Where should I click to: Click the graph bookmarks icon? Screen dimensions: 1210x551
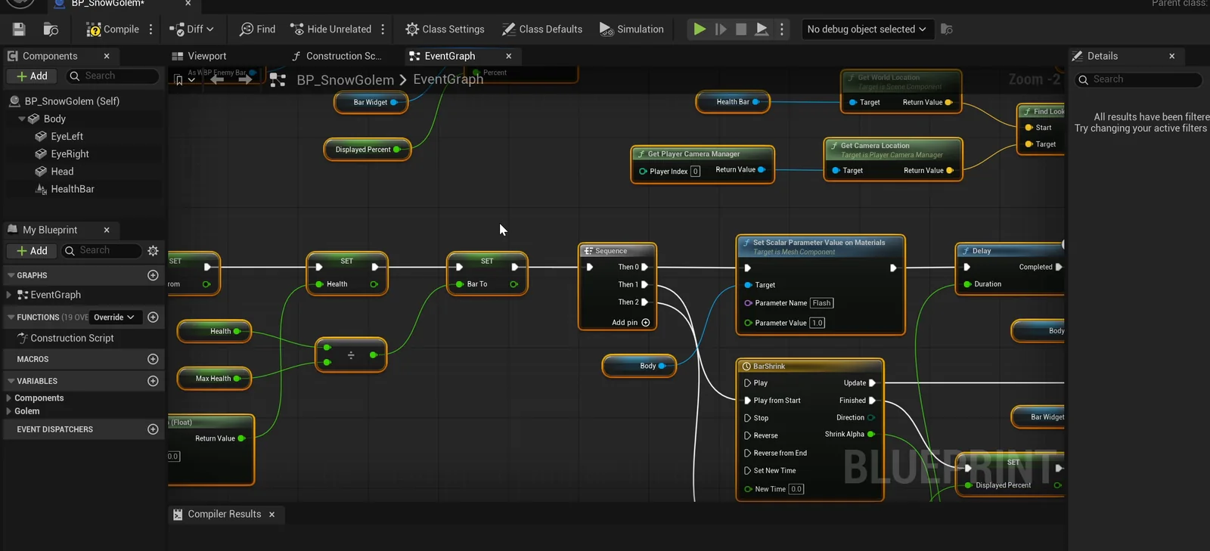tap(179, 80)
